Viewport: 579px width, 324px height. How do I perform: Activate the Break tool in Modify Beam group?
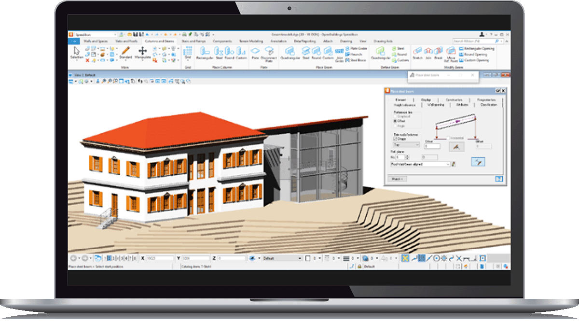pos(439,52)
